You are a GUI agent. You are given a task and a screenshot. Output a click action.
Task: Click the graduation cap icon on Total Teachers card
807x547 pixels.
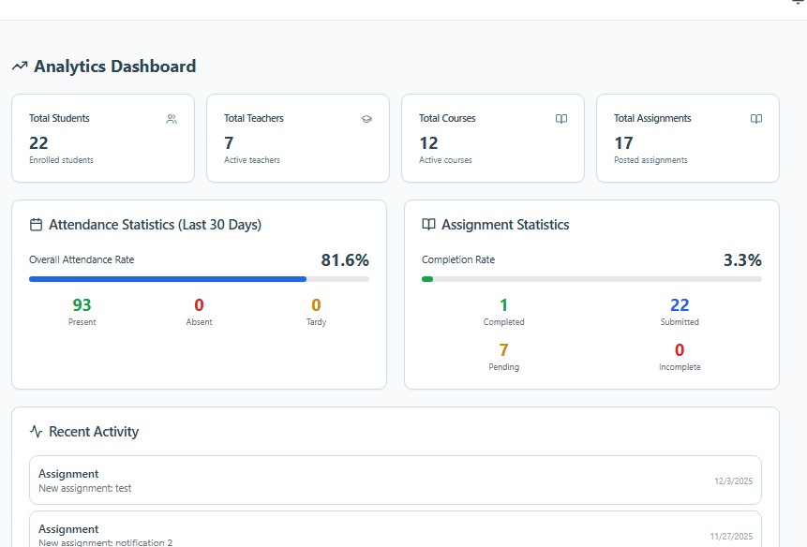pos(366,119)
